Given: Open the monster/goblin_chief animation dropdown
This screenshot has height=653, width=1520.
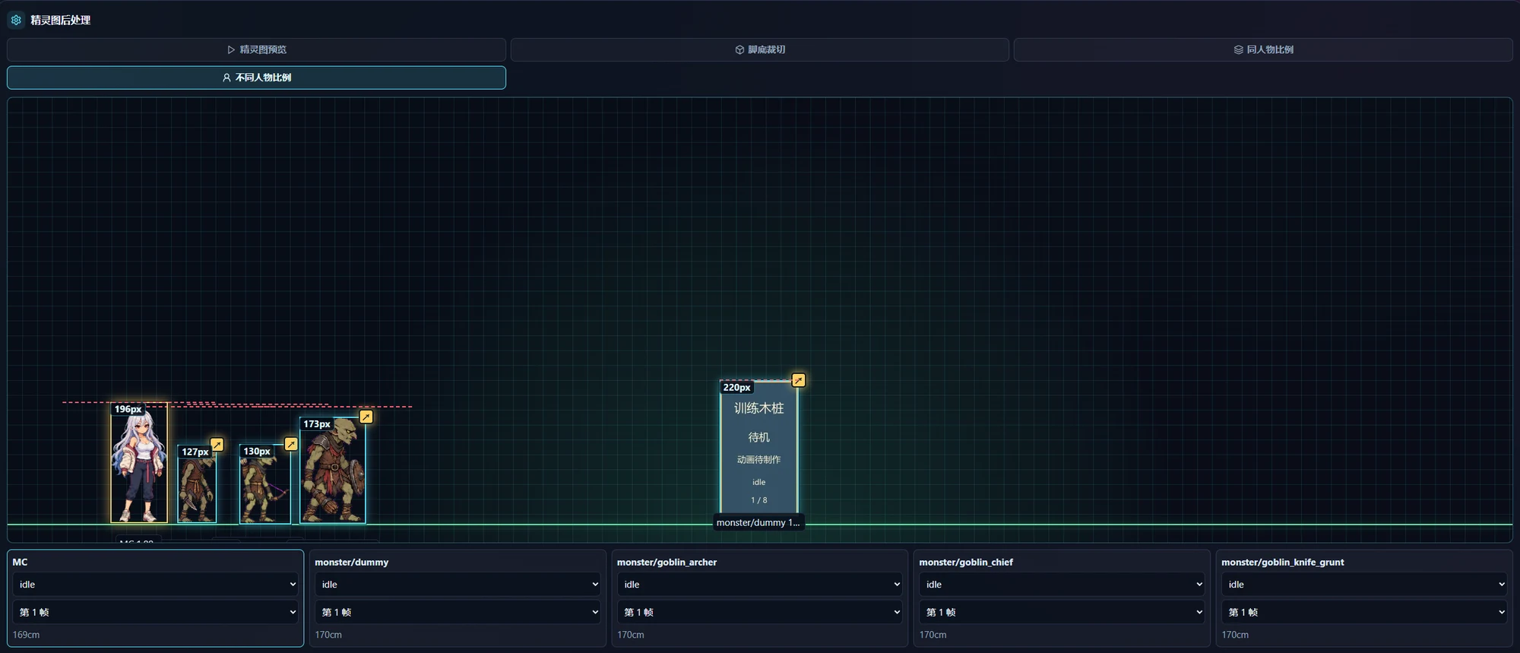Looking at the screenshot, I should coord(1062,585).
